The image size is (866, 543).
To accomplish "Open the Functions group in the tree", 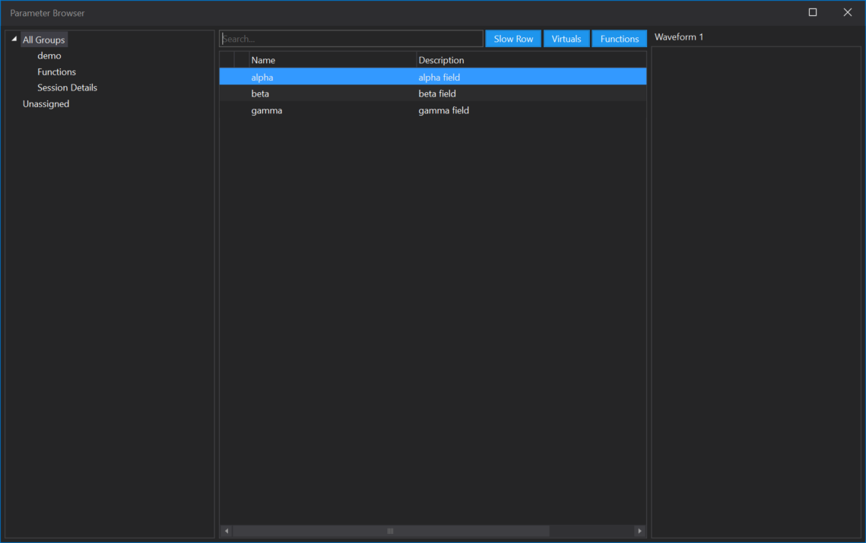I will click(x=56, y=71).
